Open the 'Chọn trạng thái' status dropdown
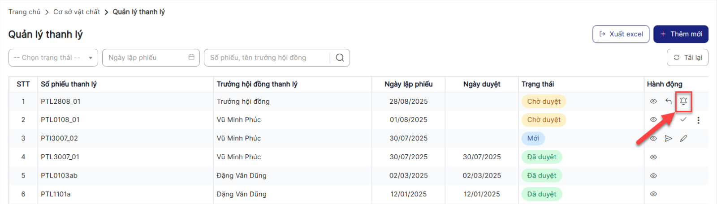Viewport: 717px width, 204px height. pyautogui.click(x=53, y=58)
